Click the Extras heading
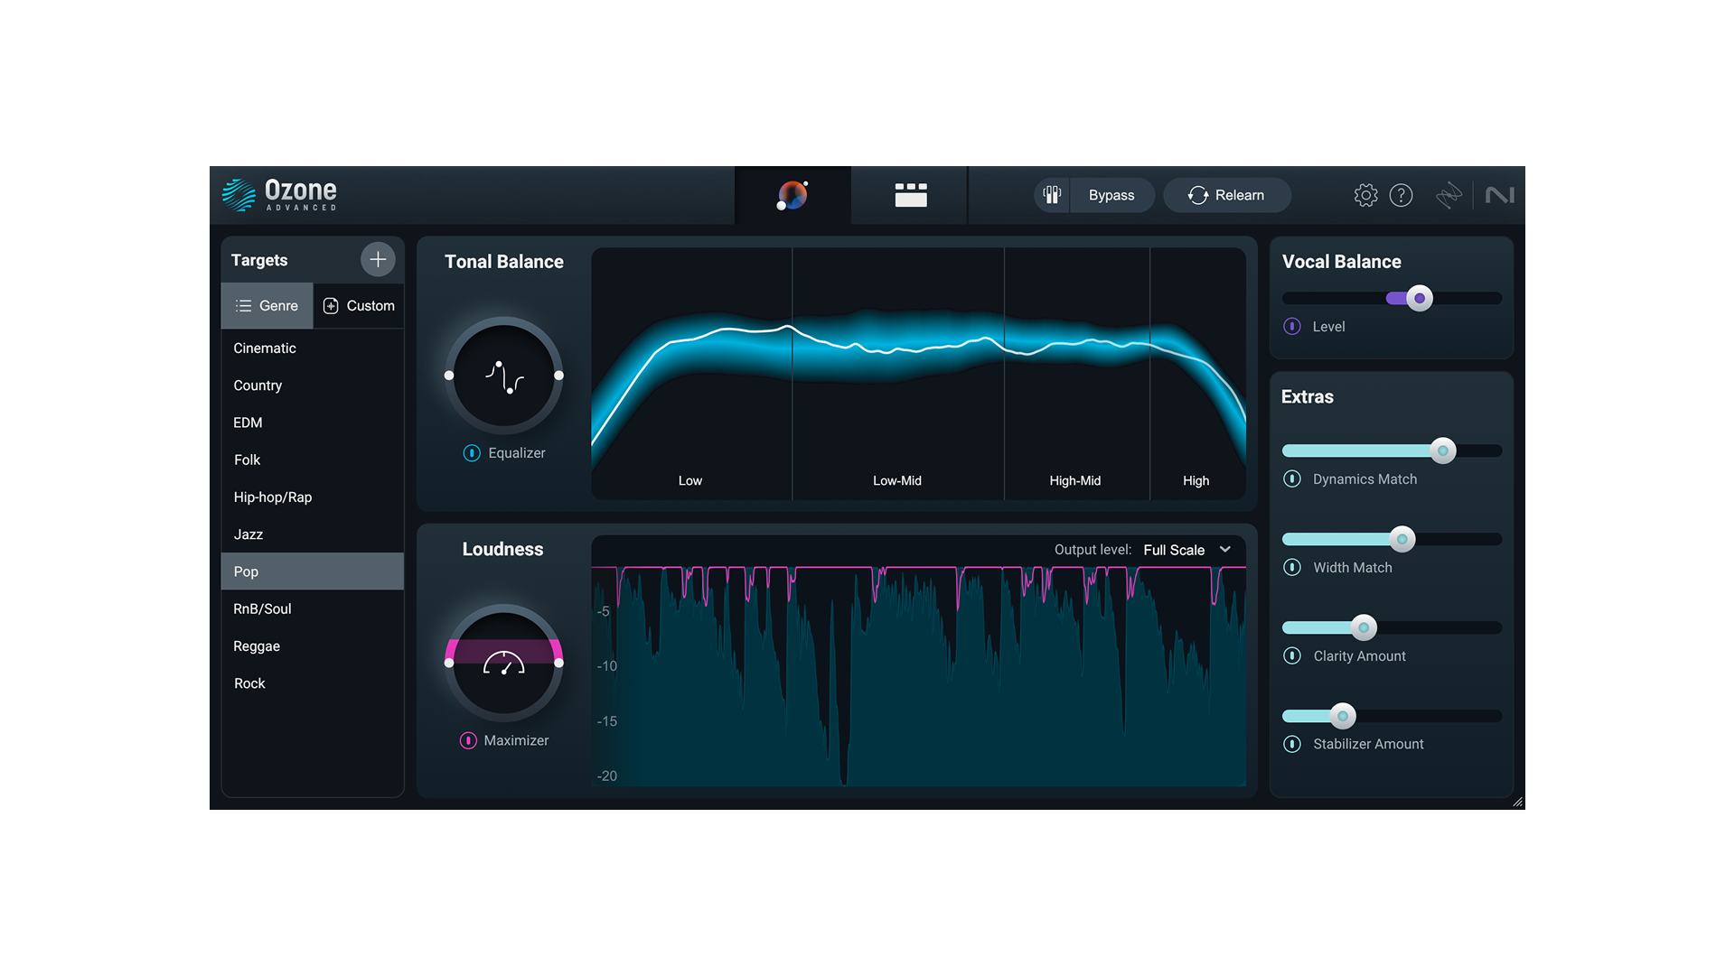Image resolution: width=1735 pixels, height=975 pixels. click(1307, 397)
